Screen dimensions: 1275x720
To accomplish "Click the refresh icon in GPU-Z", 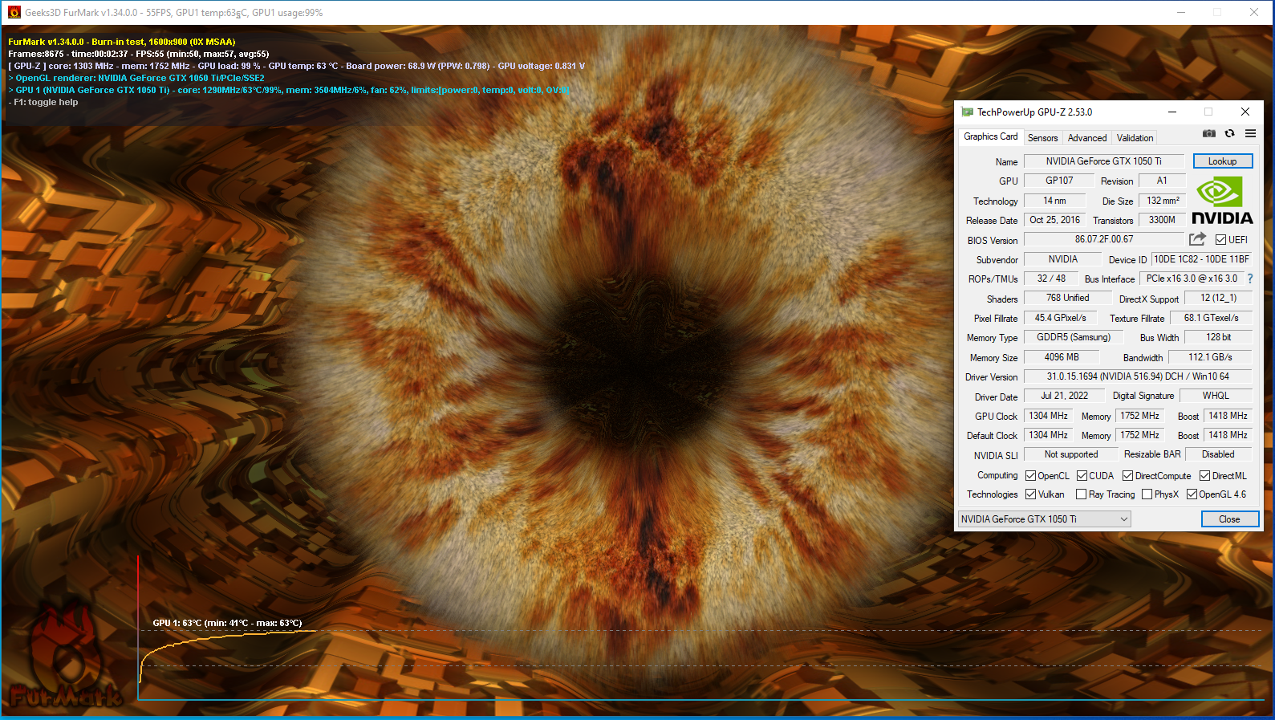I will click(1229, 134).
